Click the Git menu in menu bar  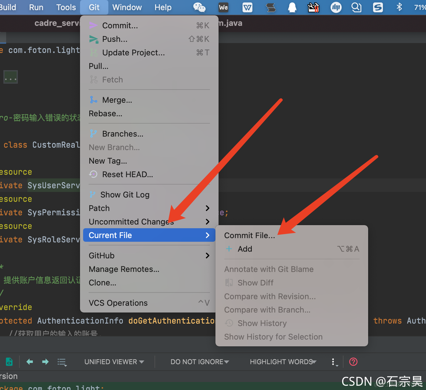point(94,7)
